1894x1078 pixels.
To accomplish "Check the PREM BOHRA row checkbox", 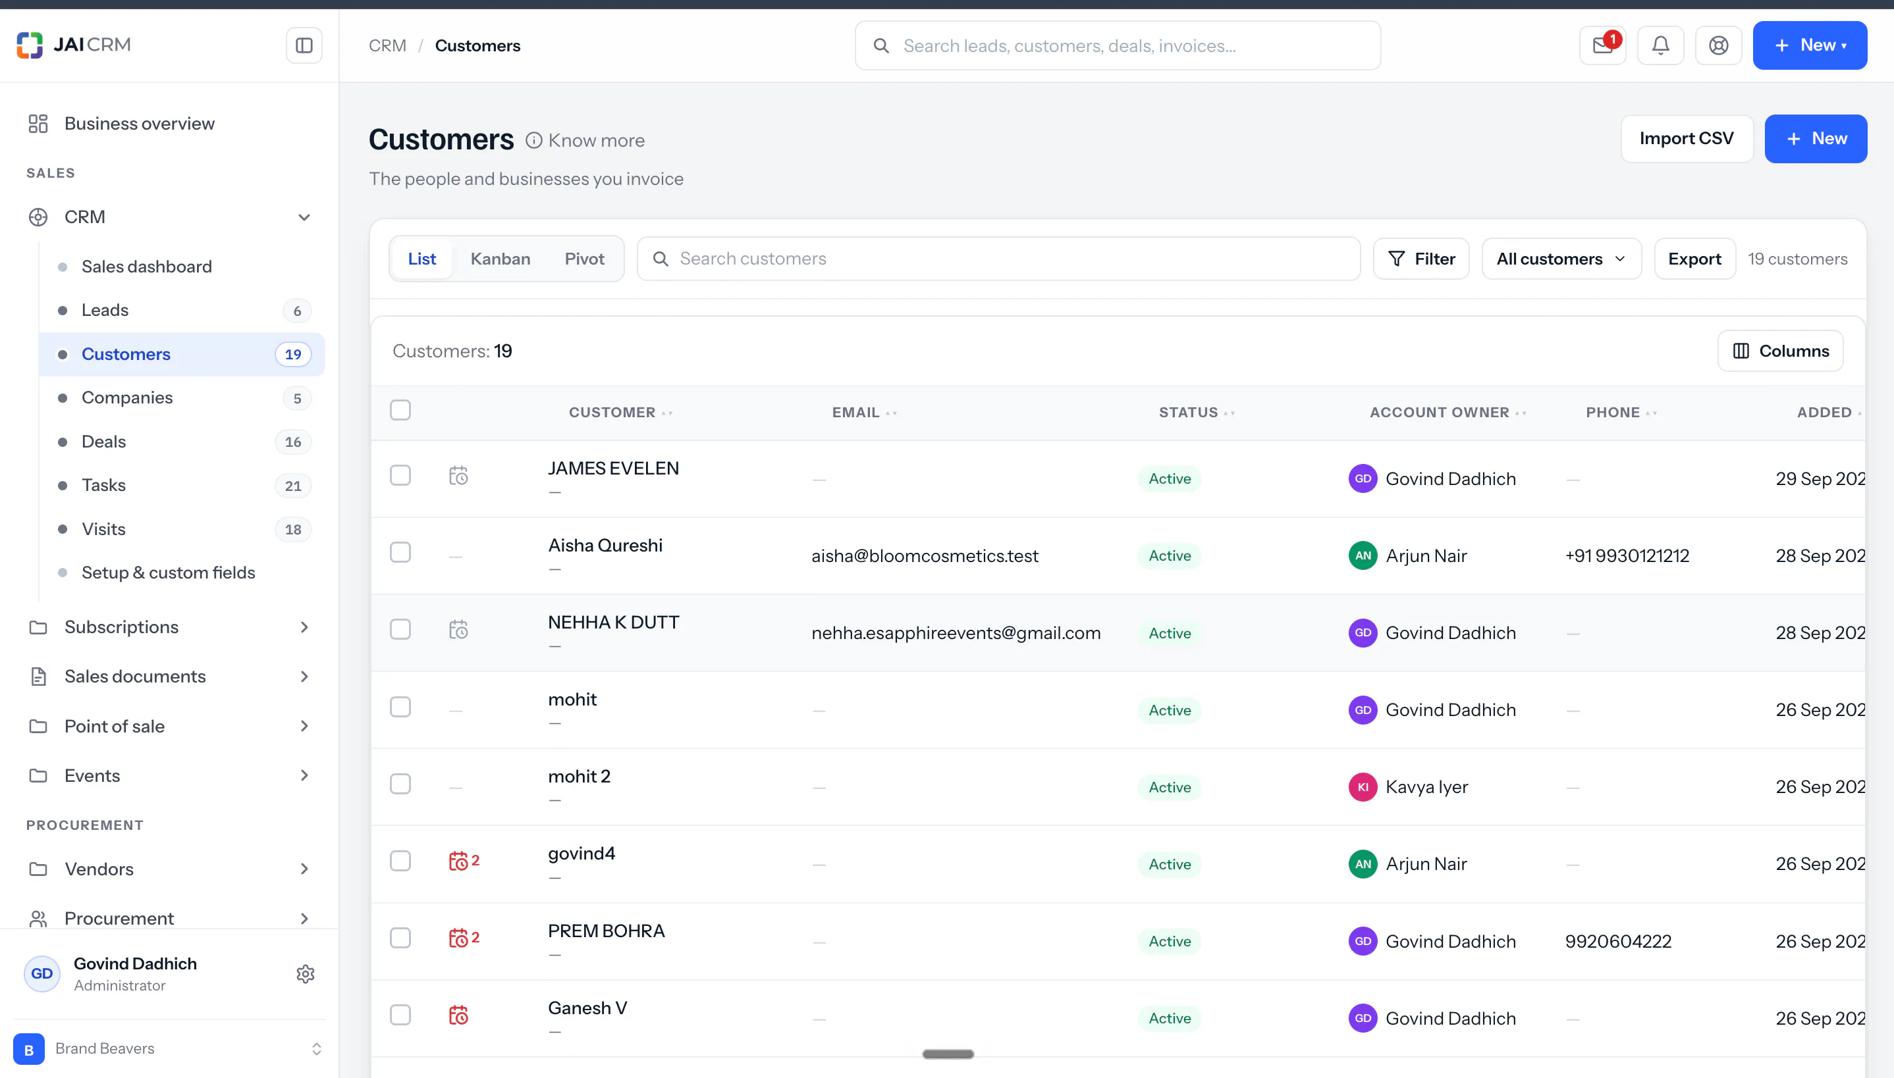I will (400, 938).
